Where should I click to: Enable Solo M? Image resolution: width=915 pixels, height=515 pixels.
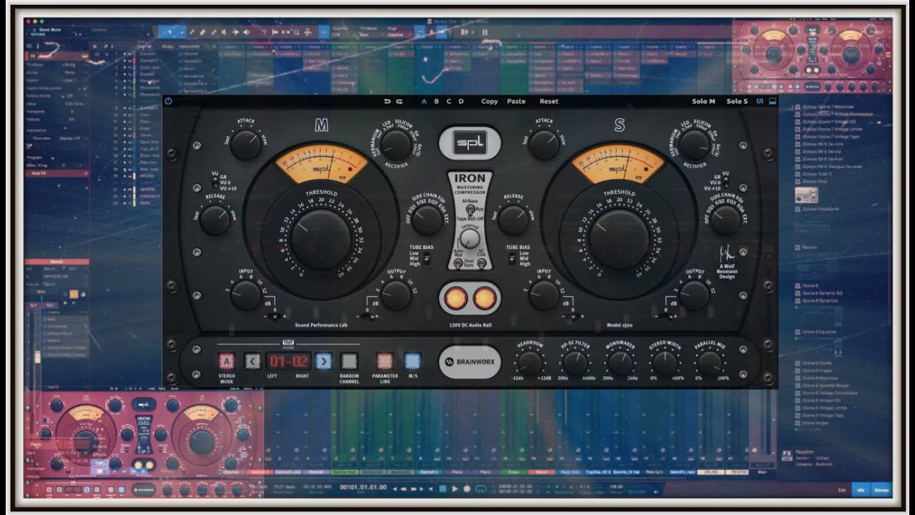(x=703, y=101)
